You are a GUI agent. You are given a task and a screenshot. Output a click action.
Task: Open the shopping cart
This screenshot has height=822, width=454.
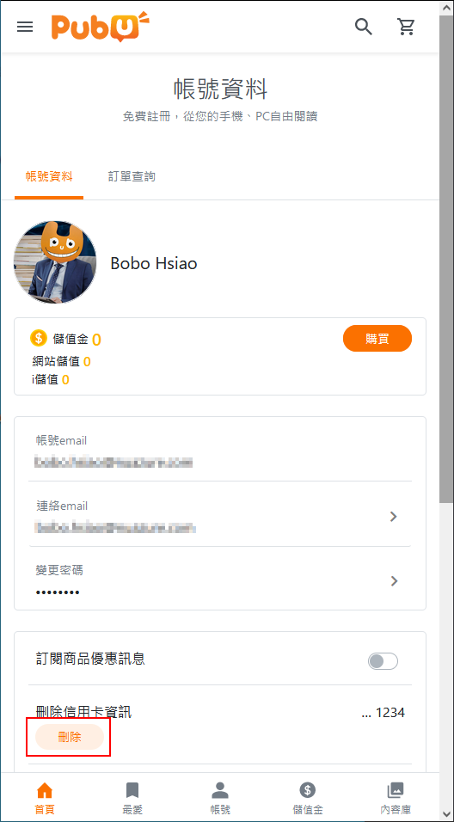(x=406, y=26)
